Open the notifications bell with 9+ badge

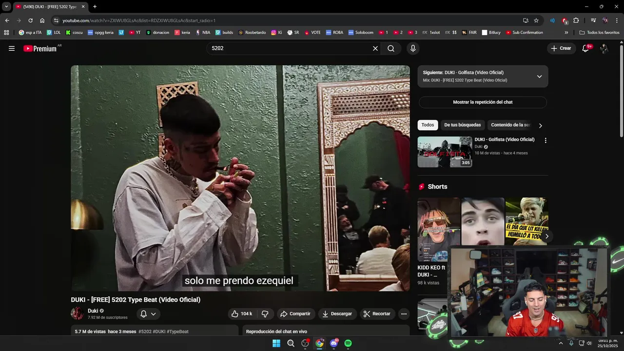coord(585,48)
